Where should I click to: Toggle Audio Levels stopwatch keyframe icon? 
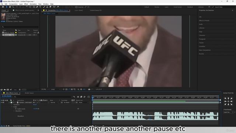click(x=16, y=109)
